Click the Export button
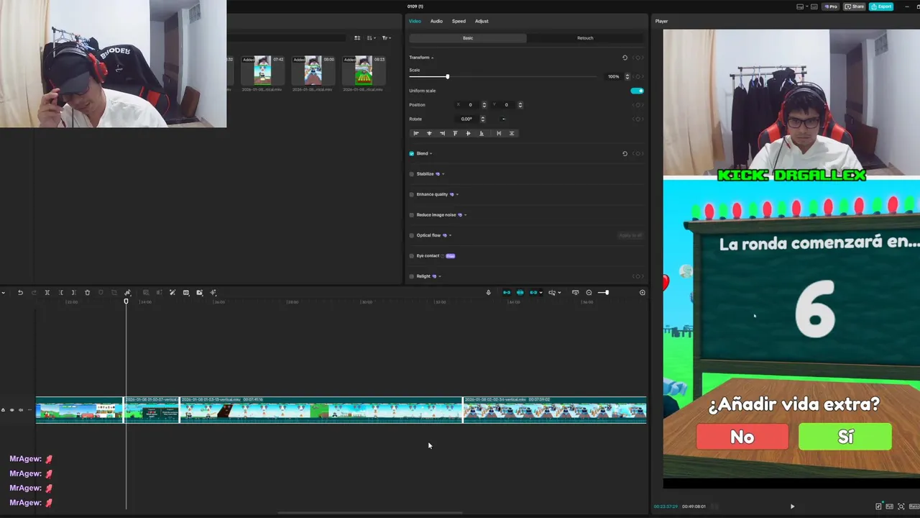Image resolution: width=920 pixels, height=518 pixels. point(881,6)
